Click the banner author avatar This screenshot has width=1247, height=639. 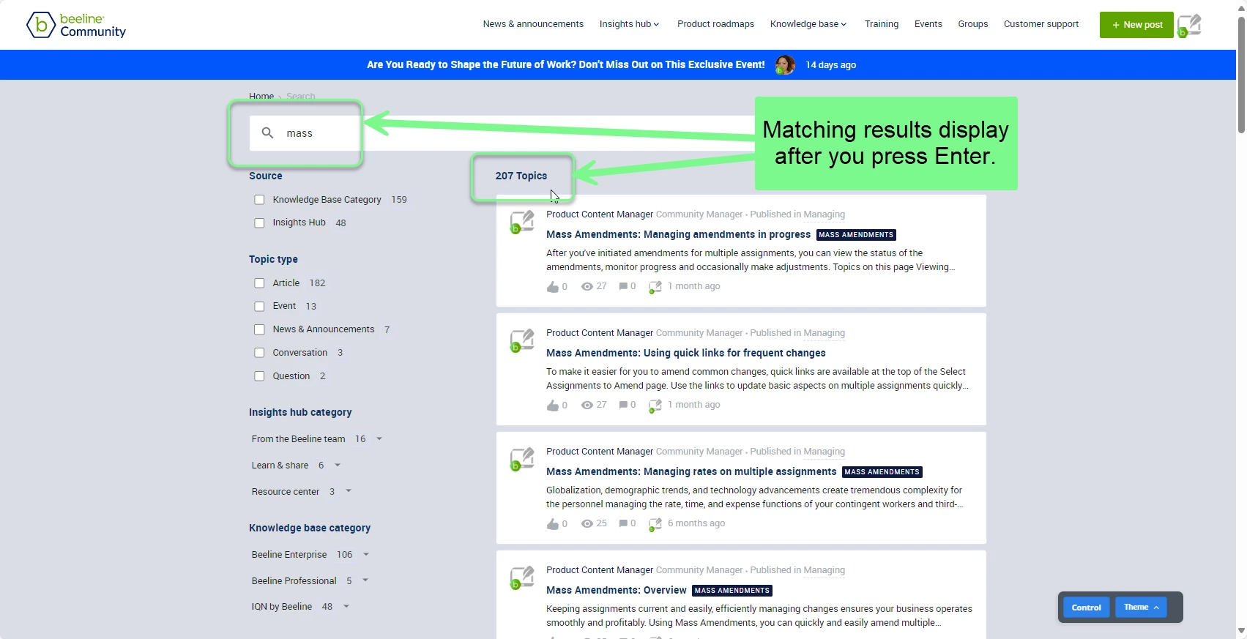pyautogui.click(x=785, y=65)
